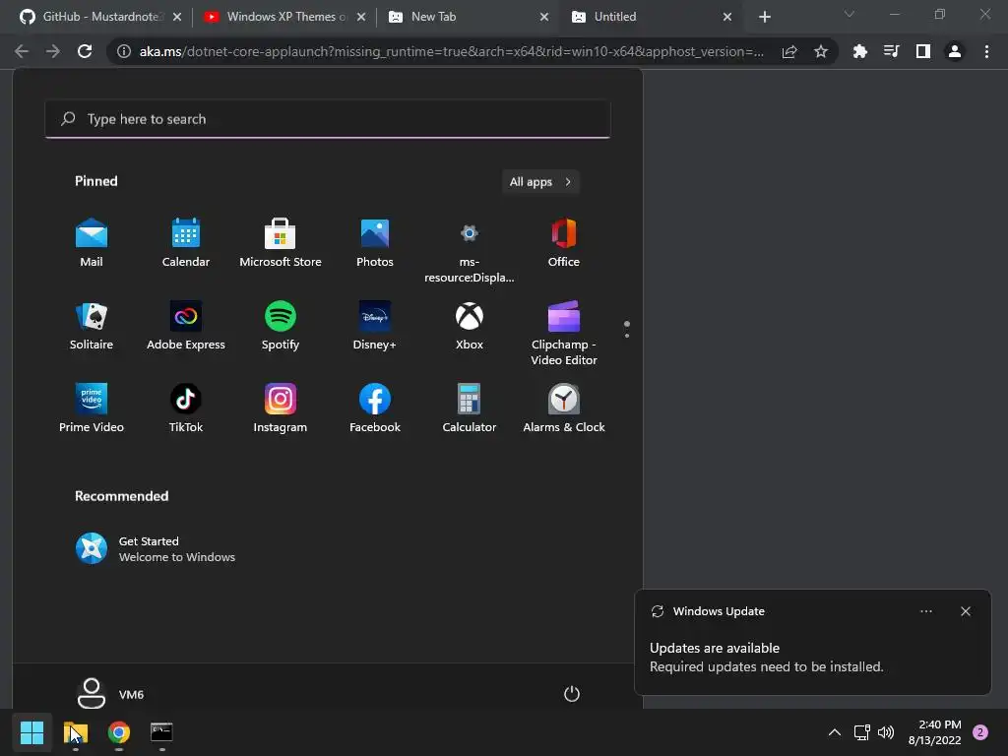1008x756 pixels.
Task: Open the VM6 user account menu
Action: [110, 694]
